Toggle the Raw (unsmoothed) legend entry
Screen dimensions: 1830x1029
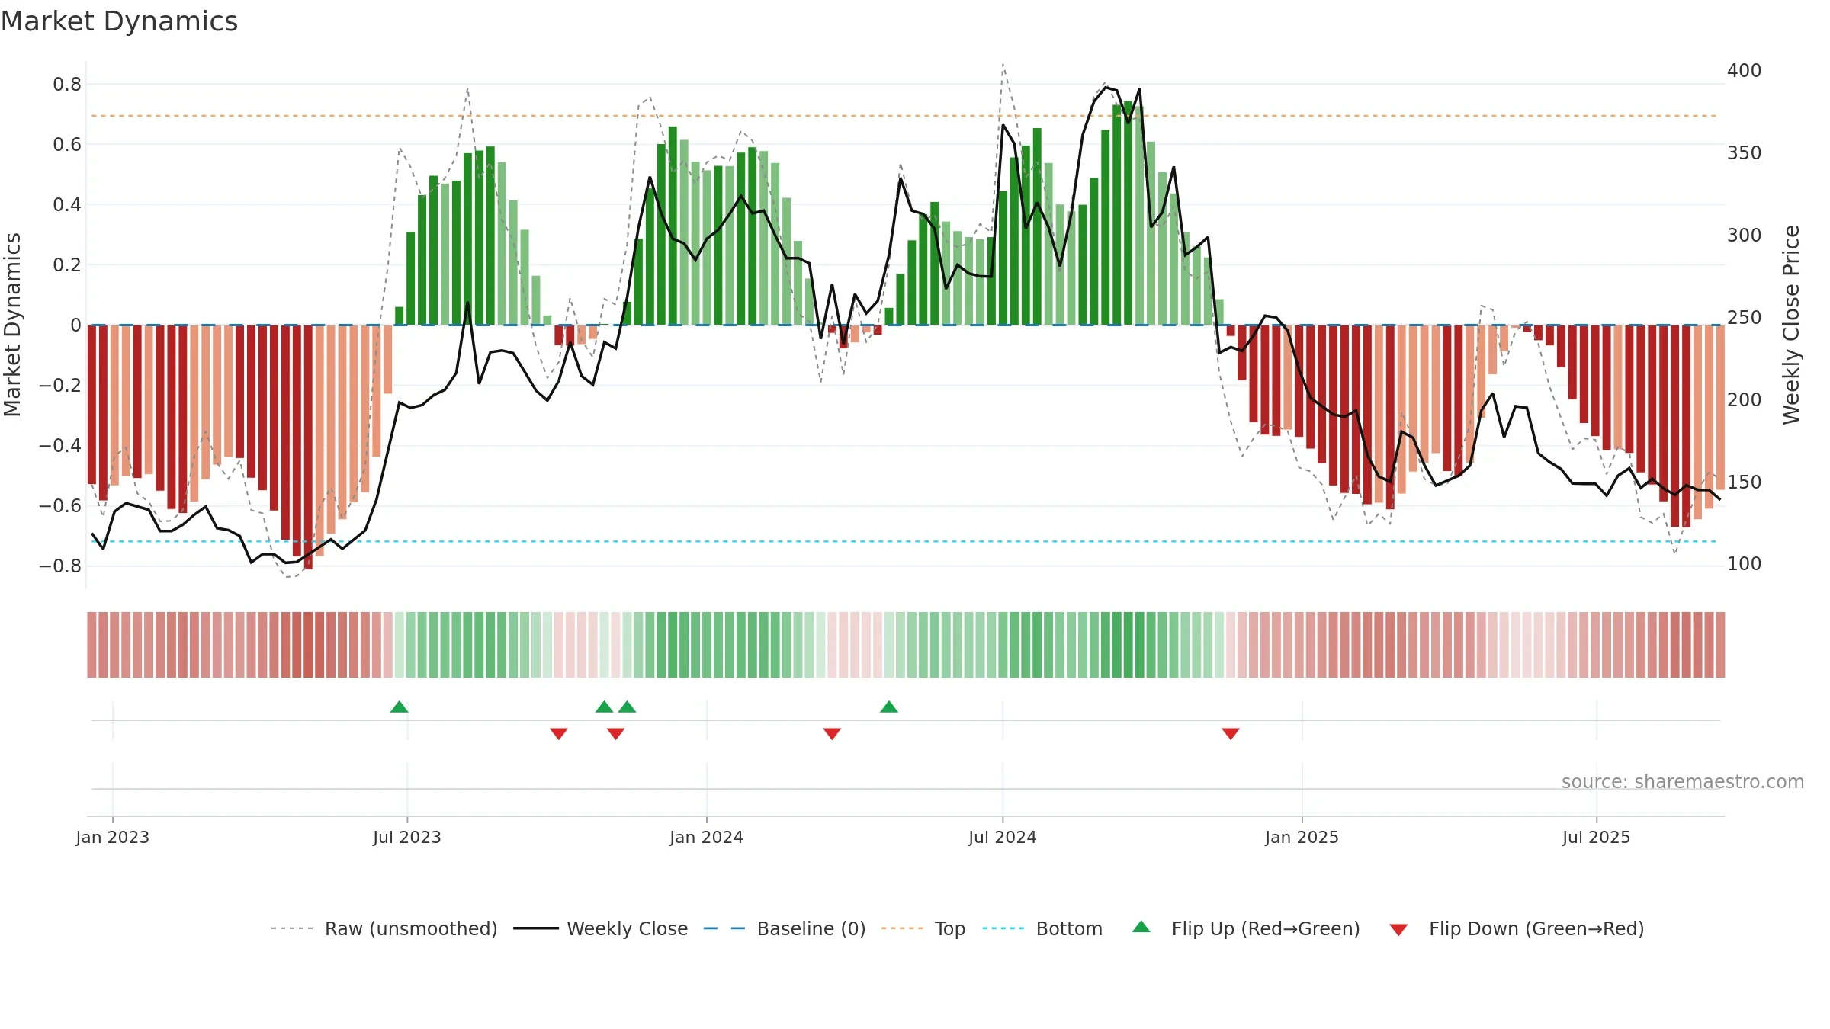click(x=384, y=928)
